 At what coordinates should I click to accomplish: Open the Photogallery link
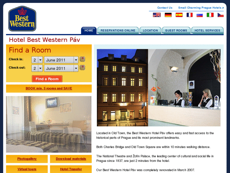[27, 159]
